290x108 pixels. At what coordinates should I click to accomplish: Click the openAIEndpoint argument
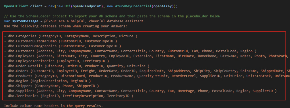pos(87,6)
